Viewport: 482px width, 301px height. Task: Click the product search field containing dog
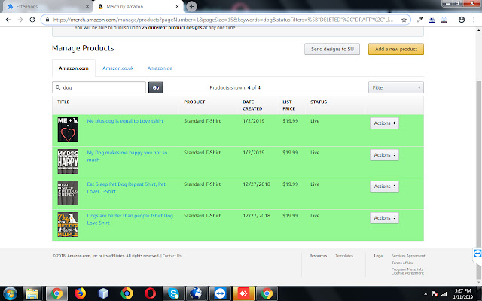coord(99,87)
